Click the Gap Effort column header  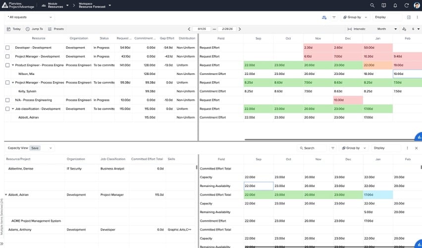pyautogui.click(x=167, y=38)
